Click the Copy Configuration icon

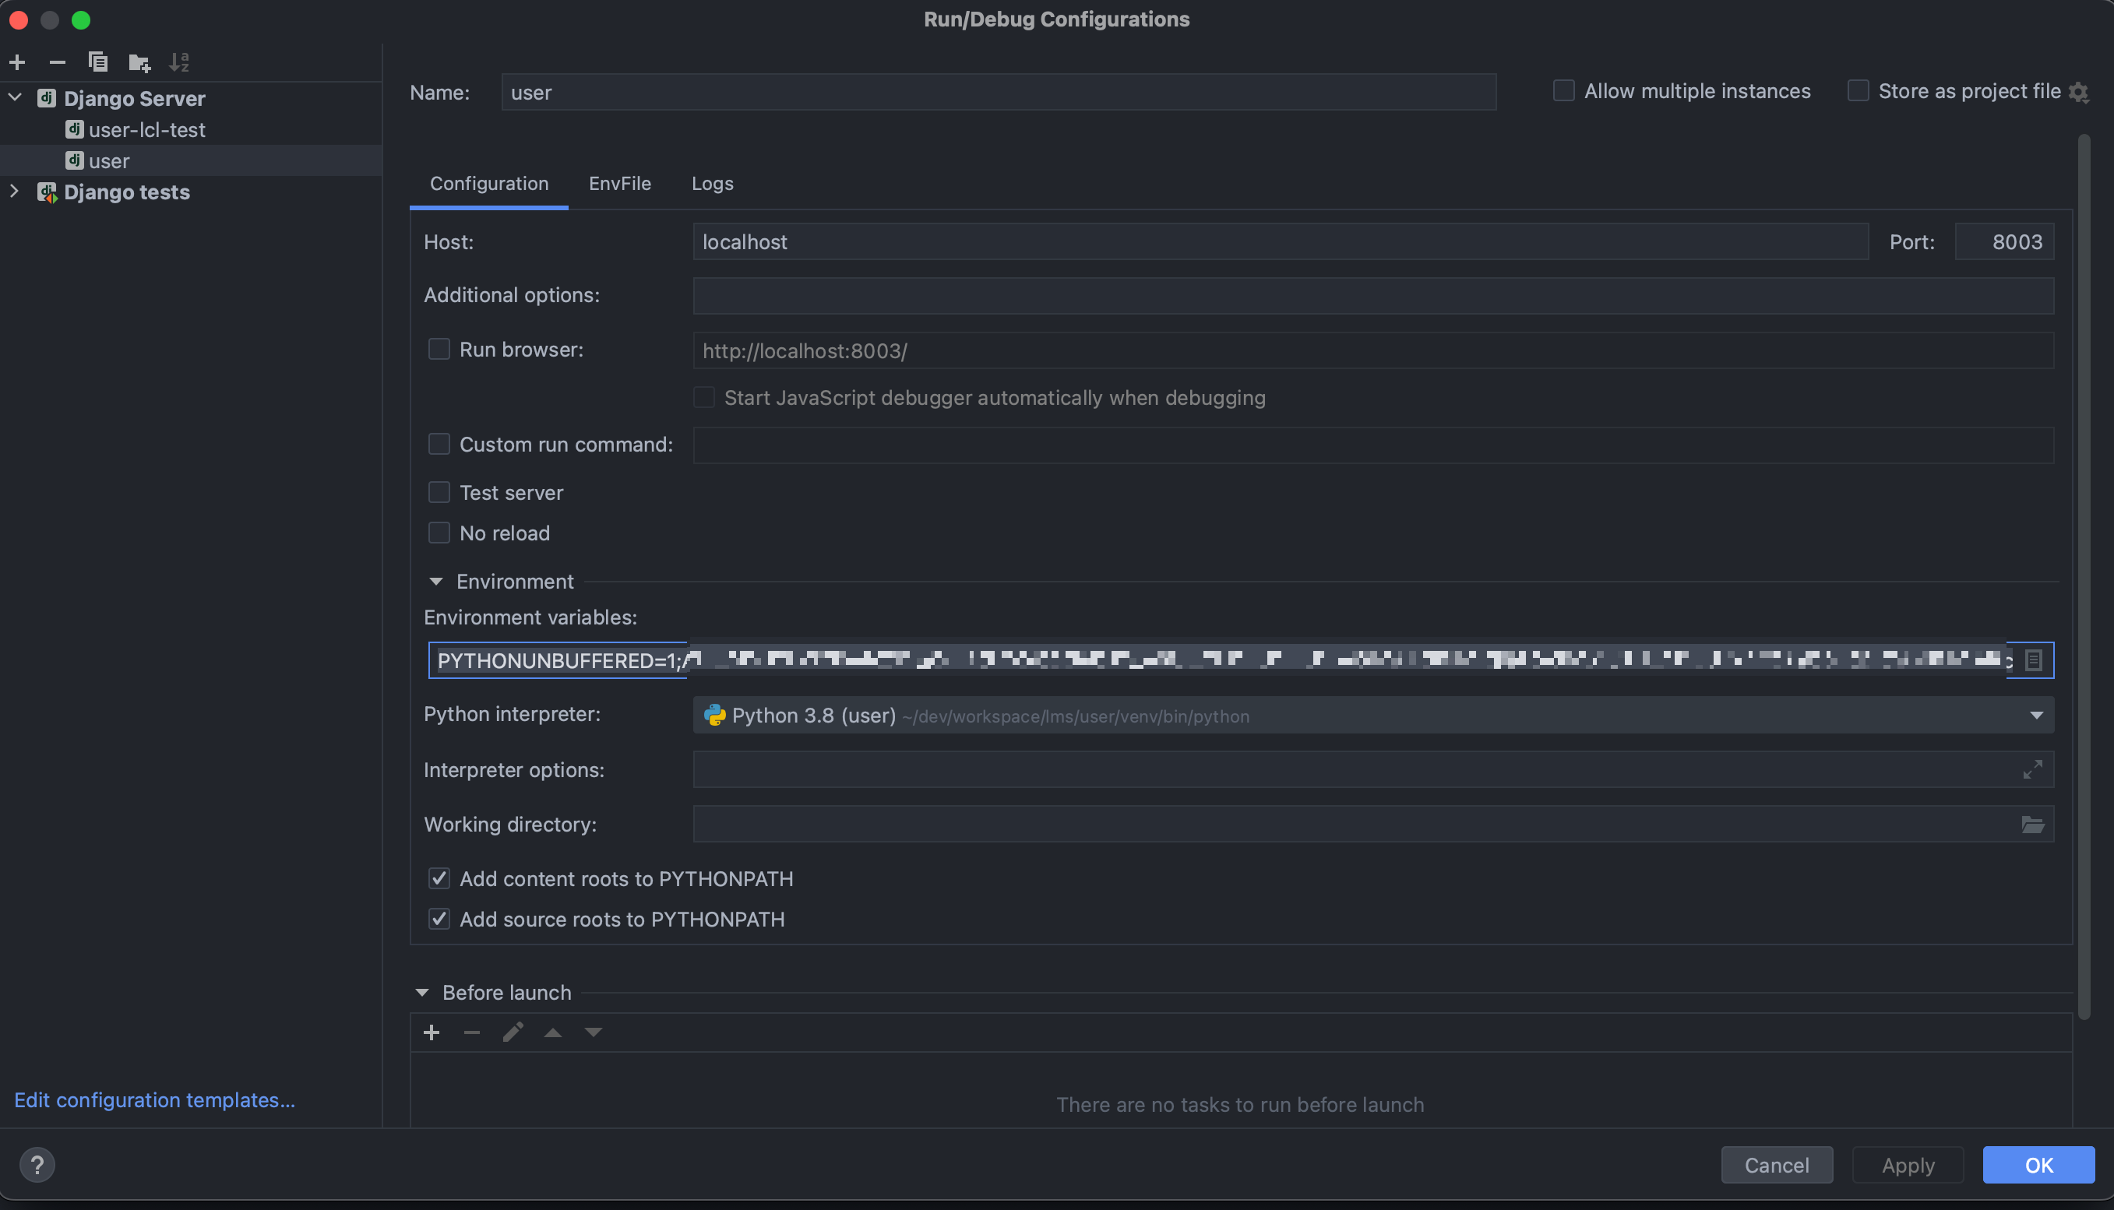[x=98, y=62]
